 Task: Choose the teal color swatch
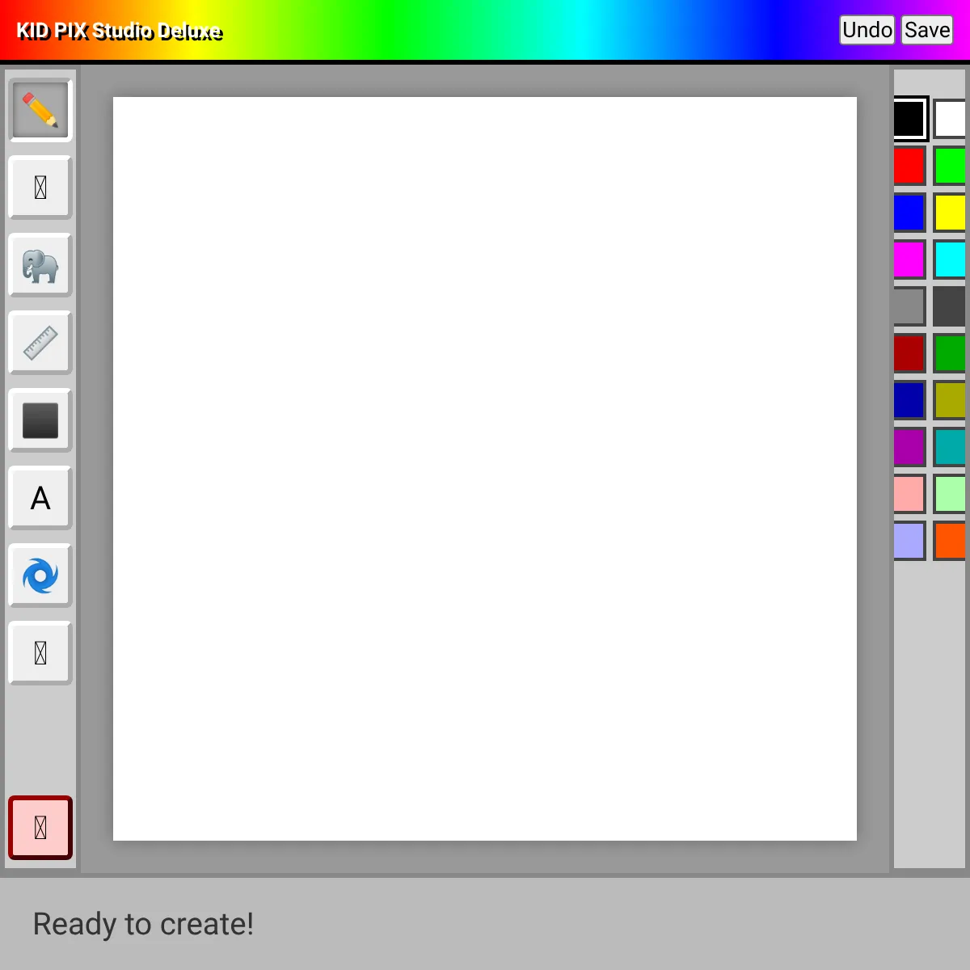tap(950, 447)
